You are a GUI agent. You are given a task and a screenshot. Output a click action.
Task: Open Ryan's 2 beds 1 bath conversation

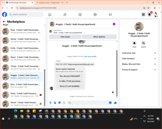(22, 31)
